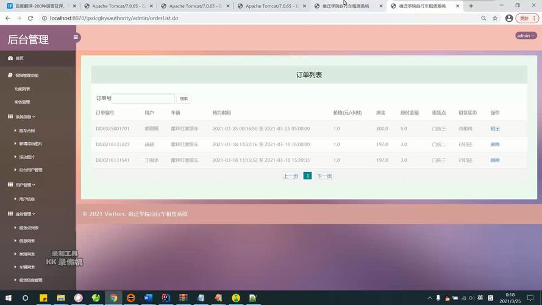The width and height of the screenshot is (542, 305).
Task: Open the Windows Start menu
Action: pos(9,298)
